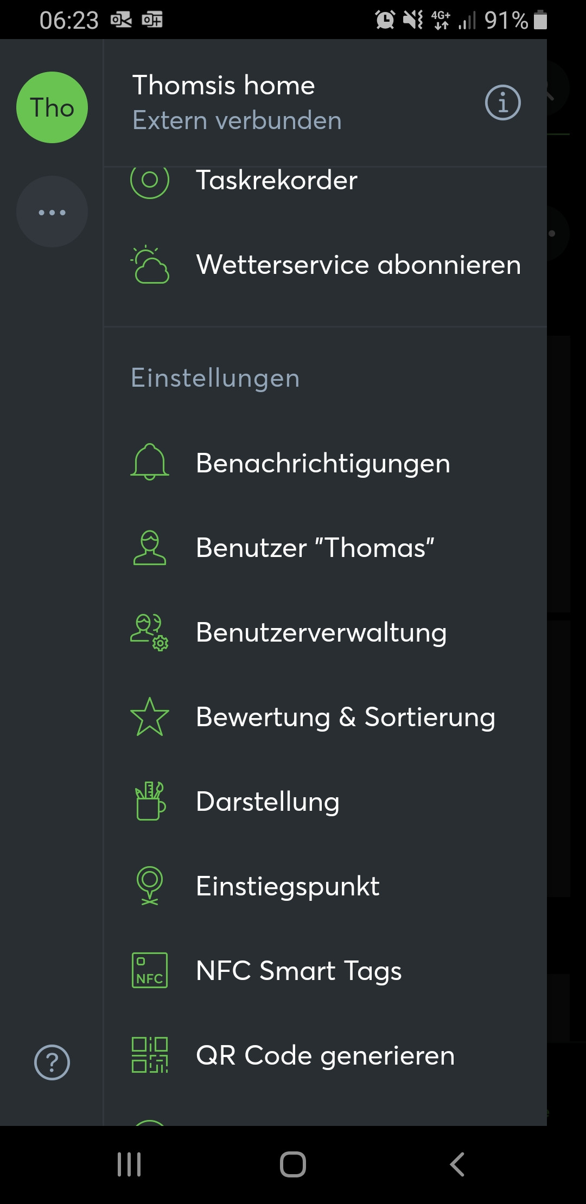Tap the Thomsis home header title
The height and width of the screenshot is (1204, 586).
[224, 86]
